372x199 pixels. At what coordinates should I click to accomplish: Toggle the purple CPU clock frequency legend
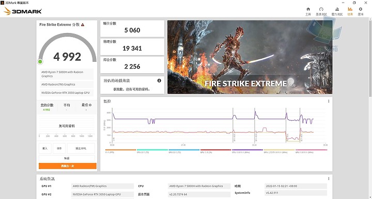247,151
